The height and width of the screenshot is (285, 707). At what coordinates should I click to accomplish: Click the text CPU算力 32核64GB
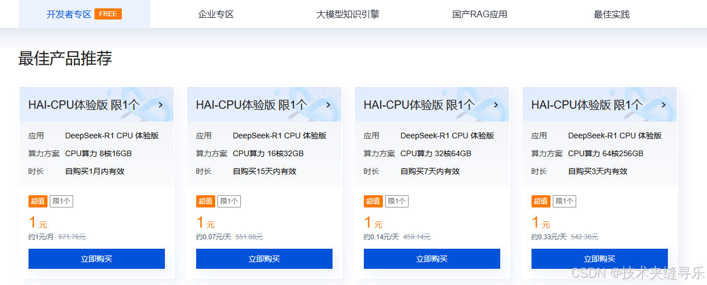point(436,153)
